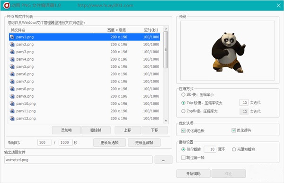The height and width of the screenshot is (183, 284).
Task: Click the file icon beside pany5.png
Action: click(12, 66)
